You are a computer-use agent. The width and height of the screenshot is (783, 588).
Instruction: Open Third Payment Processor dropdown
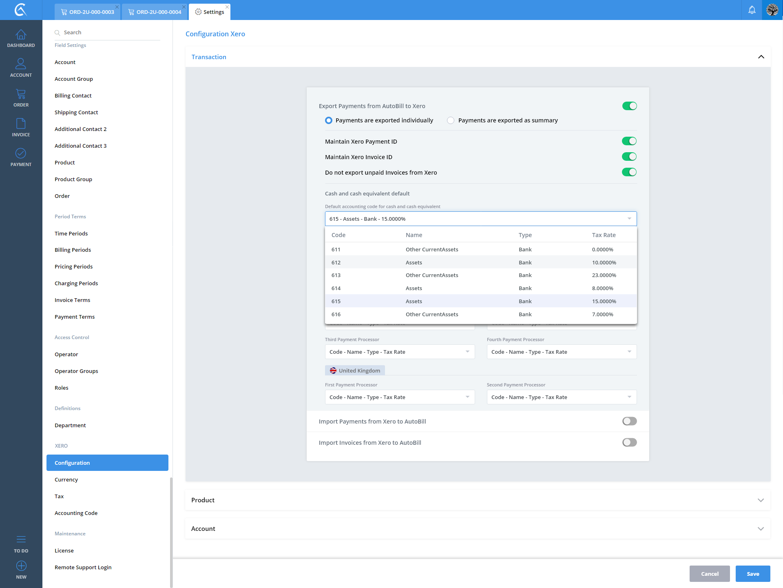400,352
